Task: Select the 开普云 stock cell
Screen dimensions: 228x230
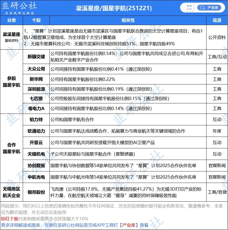Action: click(x=36, y=143)
